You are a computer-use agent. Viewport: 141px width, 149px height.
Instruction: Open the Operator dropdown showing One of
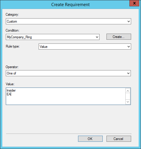(68, 73)
